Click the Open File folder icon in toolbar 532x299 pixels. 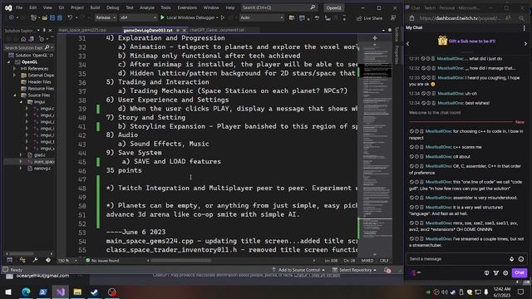(45, 17)
